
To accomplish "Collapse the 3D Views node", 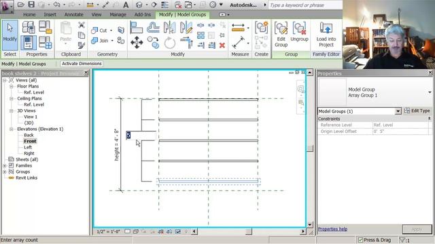I will point(12,110).
